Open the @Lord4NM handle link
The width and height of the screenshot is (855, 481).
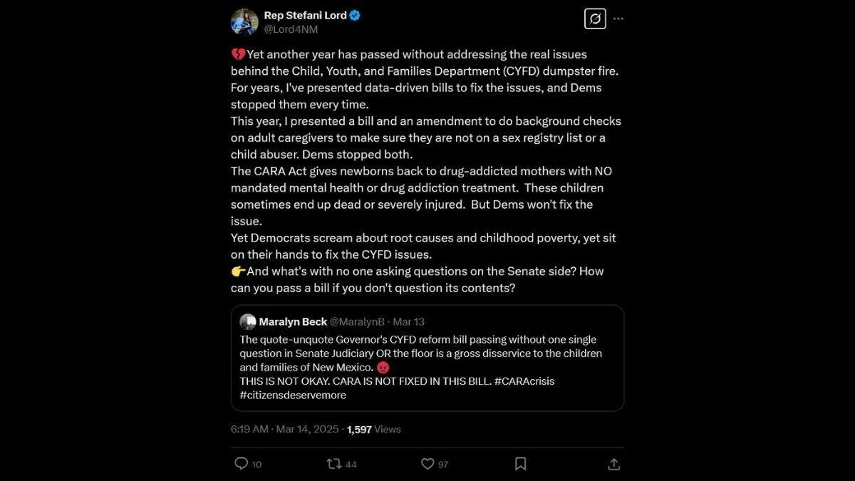[x=291, y=29]
